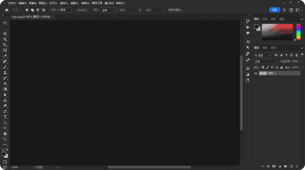Open the blend mode 正常 dropdown in Layers
The height and width of the screenshot is (170, 305).
click(x=265, y=61)
